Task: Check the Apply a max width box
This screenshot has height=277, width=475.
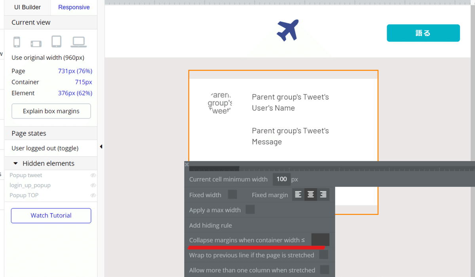Action: [250, 210]
